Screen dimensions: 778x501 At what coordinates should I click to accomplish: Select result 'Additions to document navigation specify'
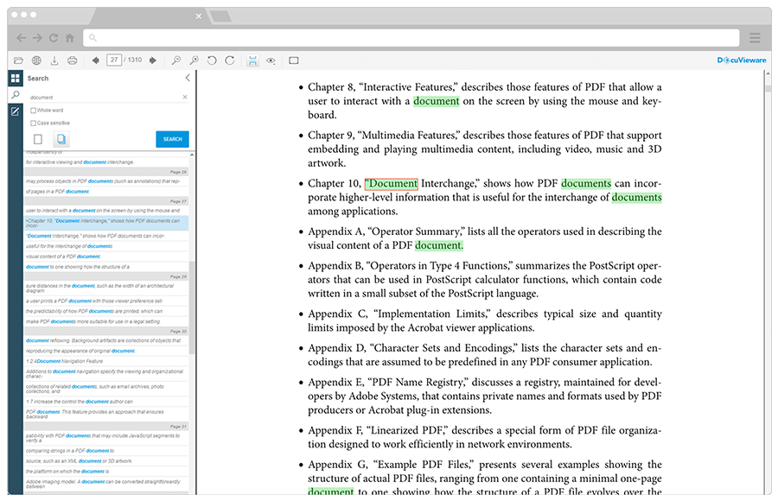(x=106, y=373)
